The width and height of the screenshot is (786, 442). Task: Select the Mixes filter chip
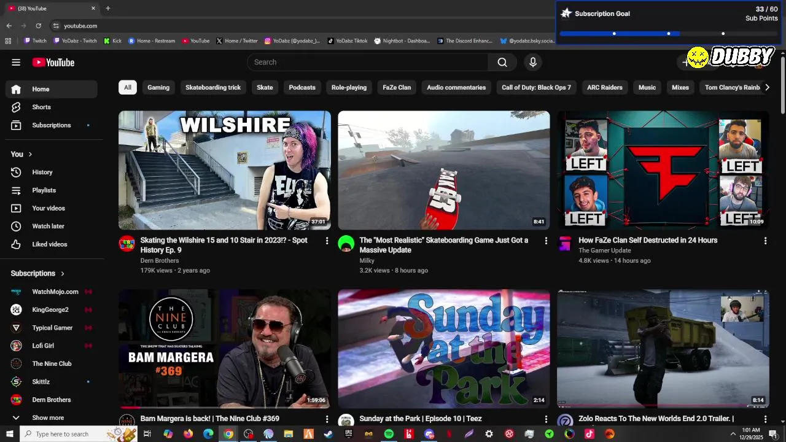coord(680,87)
